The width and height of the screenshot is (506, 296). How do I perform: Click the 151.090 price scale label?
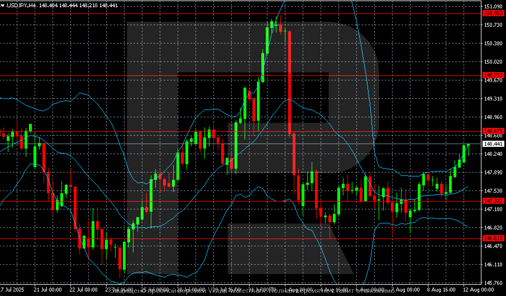(493, 6)
